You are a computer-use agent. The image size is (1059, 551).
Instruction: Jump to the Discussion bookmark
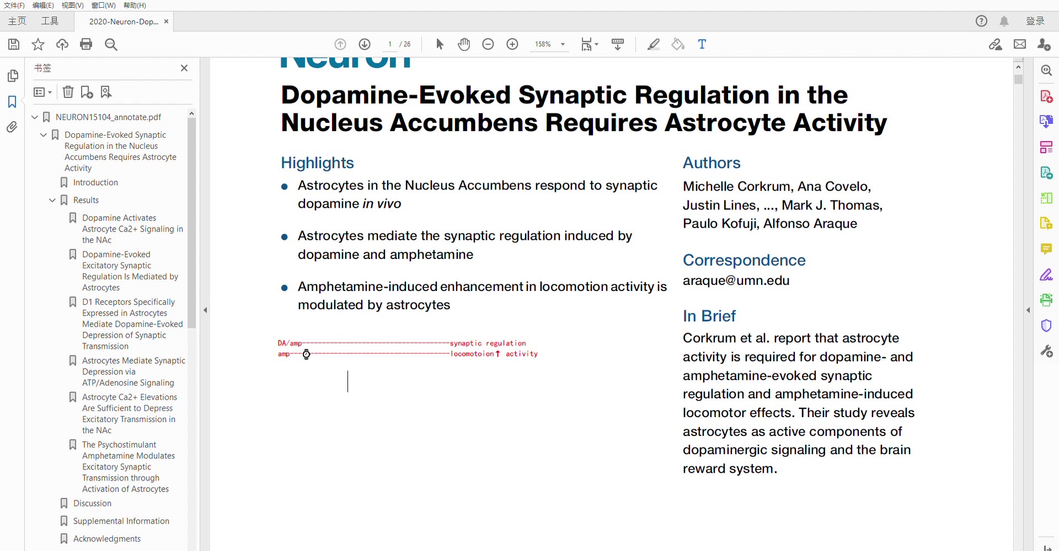92,503
